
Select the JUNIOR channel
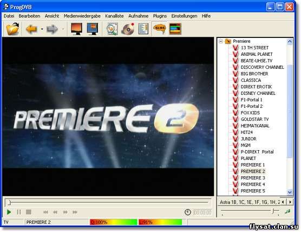(x=248, y=139)
